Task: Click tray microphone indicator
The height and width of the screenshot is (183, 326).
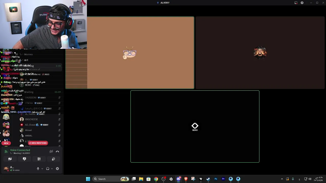Action: tap(293, 179)
